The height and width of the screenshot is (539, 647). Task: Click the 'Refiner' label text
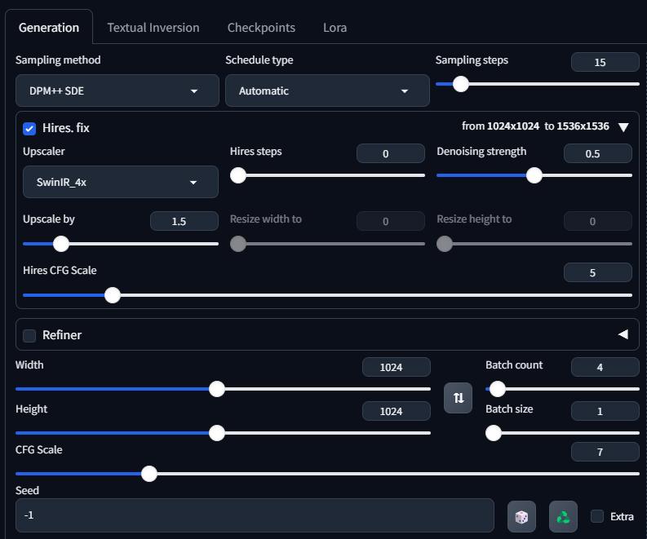62,335
